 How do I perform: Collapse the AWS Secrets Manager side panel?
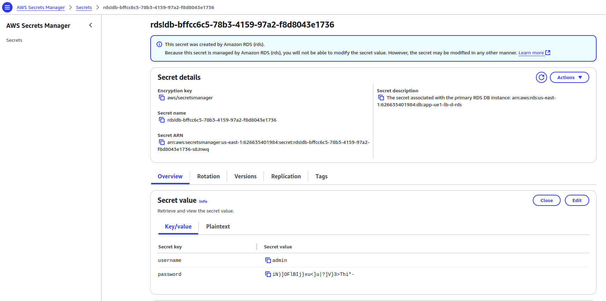point(91,25)
